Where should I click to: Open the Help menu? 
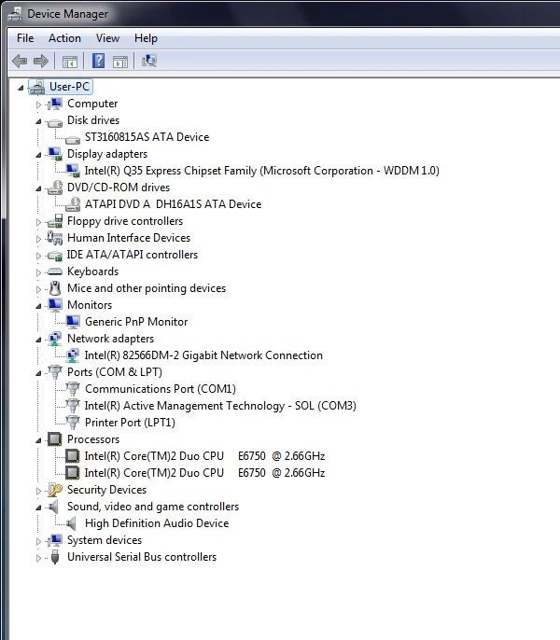point(146,38)
